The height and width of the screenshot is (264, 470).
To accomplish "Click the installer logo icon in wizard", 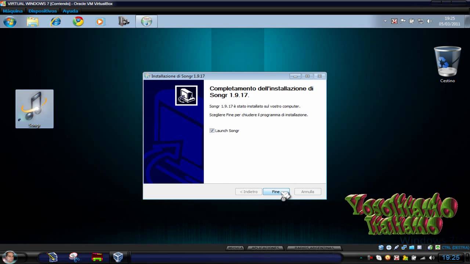I will pyautogui.click(x=186, y=95).
